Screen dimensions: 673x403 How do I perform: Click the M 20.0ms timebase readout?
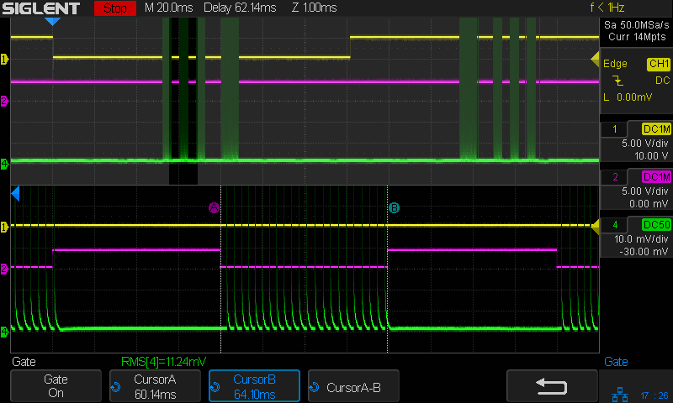168,8
